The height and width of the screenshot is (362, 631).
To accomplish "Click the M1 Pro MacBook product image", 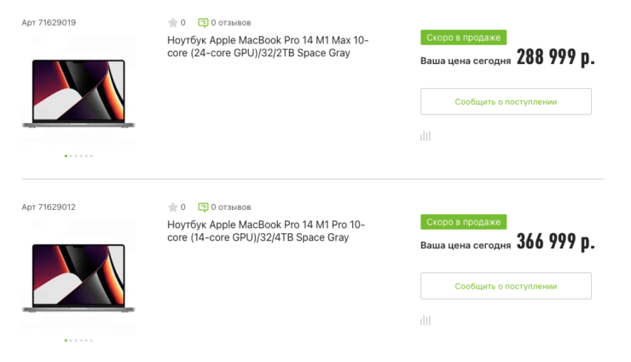I will pos(78,277).
